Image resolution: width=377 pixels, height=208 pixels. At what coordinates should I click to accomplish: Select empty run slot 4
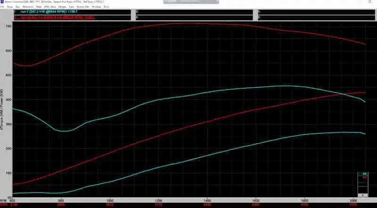(194, 17)
